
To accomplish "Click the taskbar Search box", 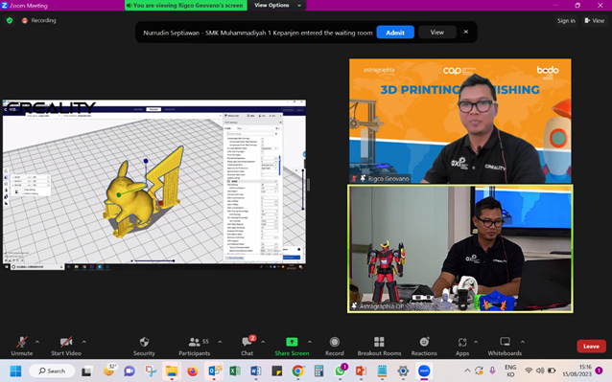I will click(x=52, y=371).
